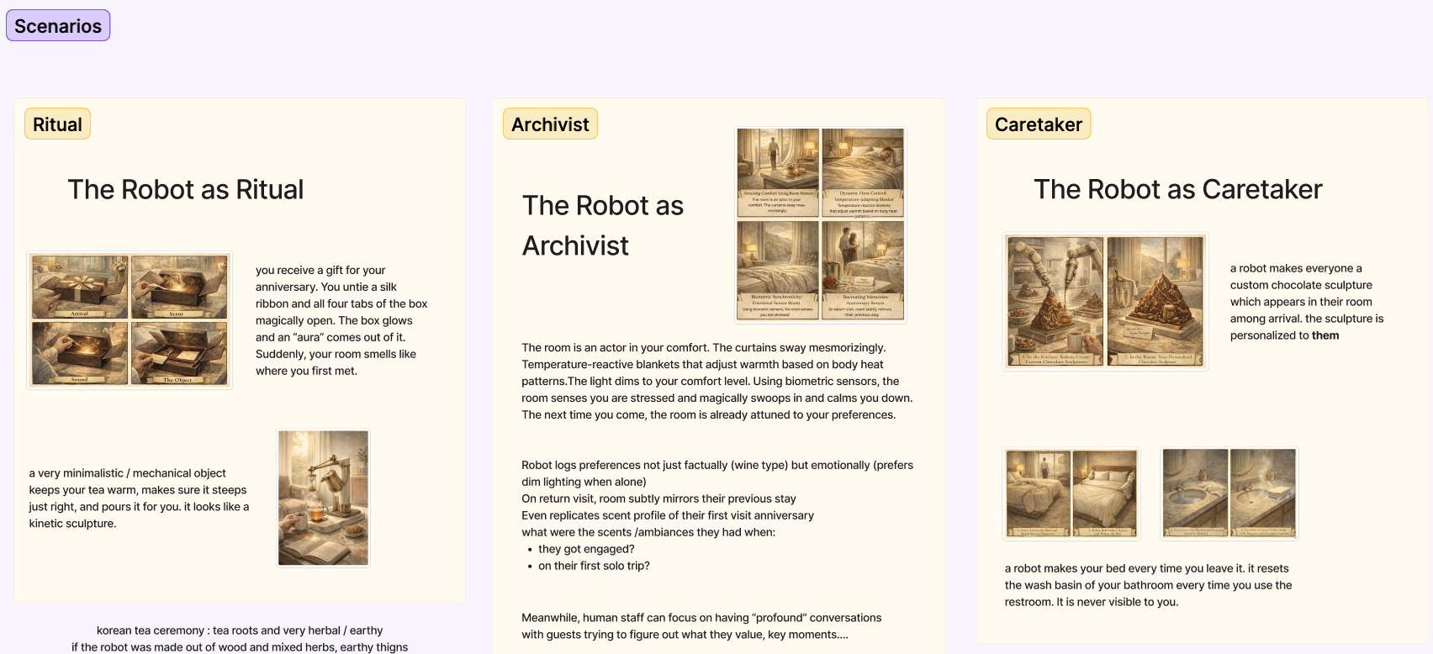Click bullet 'on their first solo trip?'
Screen dimensions: 1433x654
tap(594, 566)
